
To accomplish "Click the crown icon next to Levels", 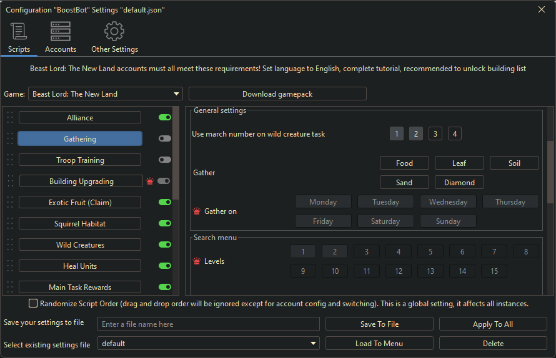I will (x=197, y=261).
